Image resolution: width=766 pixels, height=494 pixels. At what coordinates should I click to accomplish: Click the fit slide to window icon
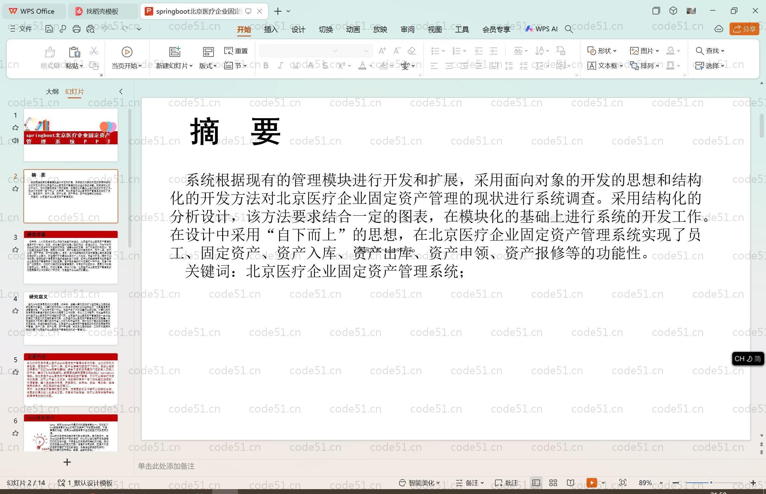click(x=623, y=483)
